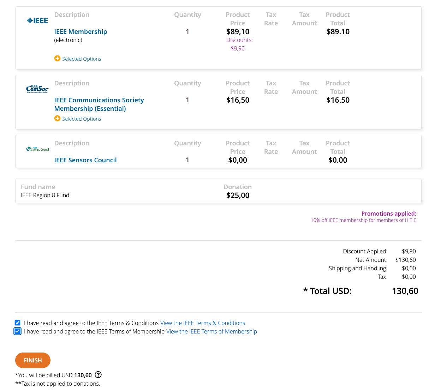Click the Donation column label
This screenshot has width=435, height=391.
pos(238,187)
